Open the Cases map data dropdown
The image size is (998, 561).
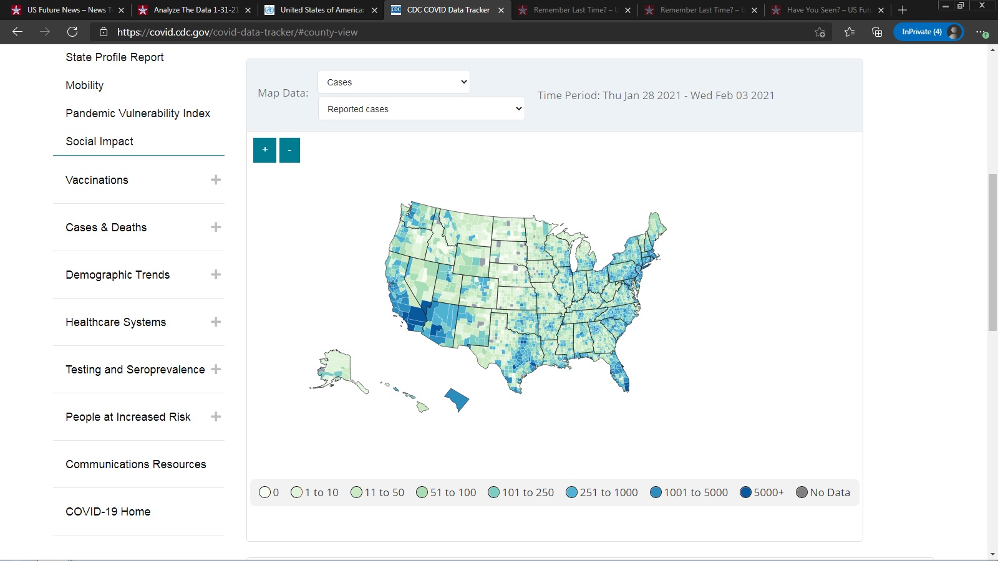394,82
